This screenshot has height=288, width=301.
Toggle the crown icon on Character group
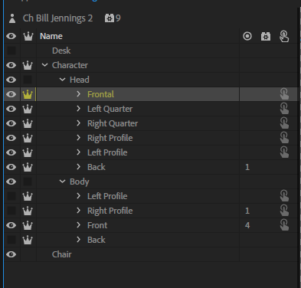click(28, 65)
